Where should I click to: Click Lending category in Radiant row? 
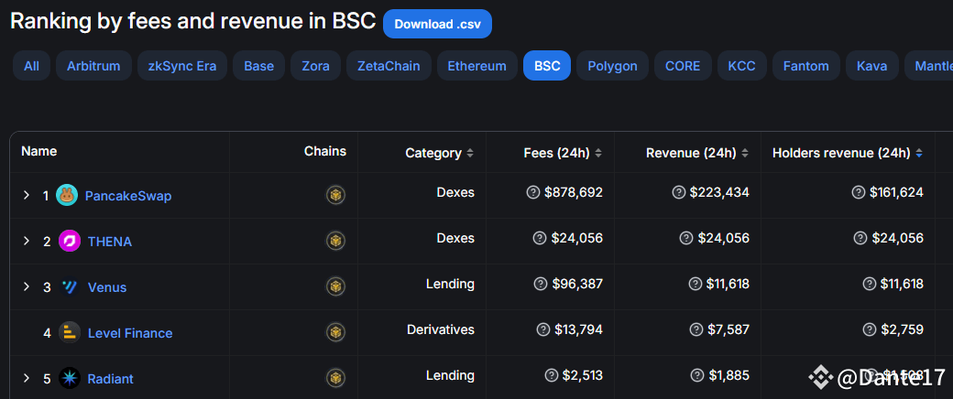coord(450,375)
